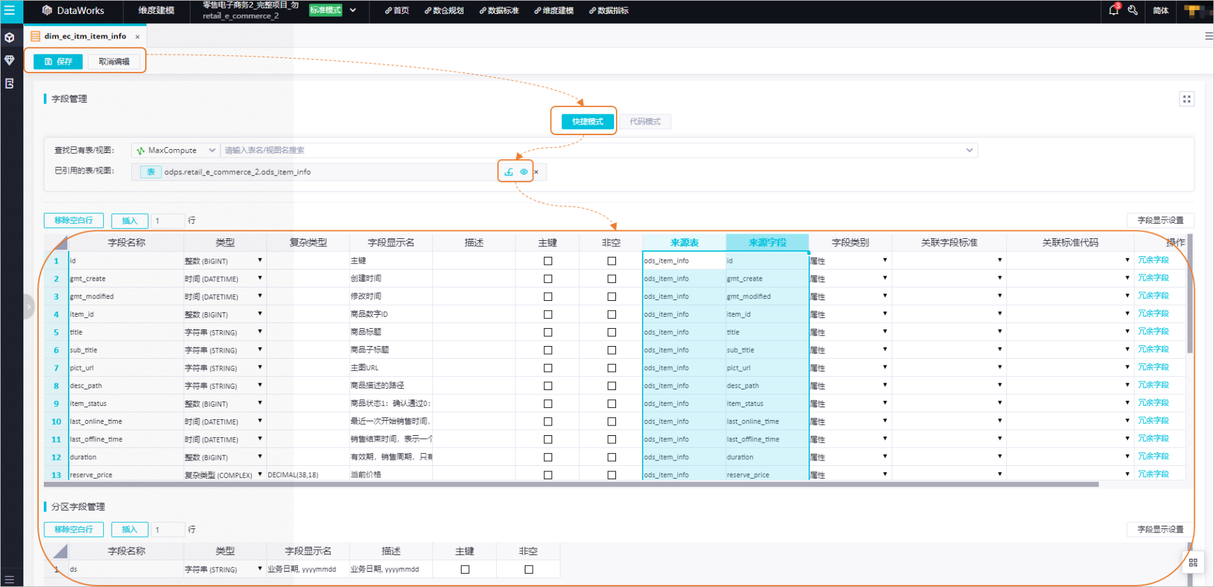Screen dimensions: 1214x587
Task: Go to 数据标准 in top navigation
Action: click(499, 11)
